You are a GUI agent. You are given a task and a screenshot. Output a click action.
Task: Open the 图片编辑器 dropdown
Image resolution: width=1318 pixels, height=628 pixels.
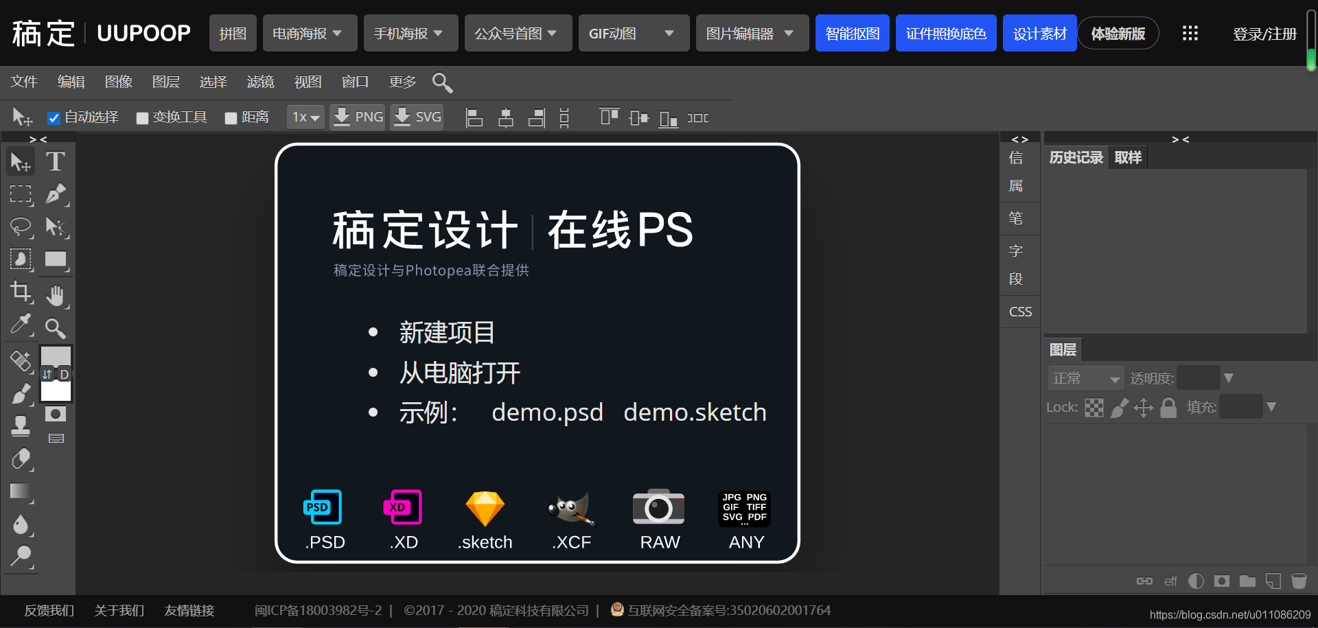click(752, 34)
